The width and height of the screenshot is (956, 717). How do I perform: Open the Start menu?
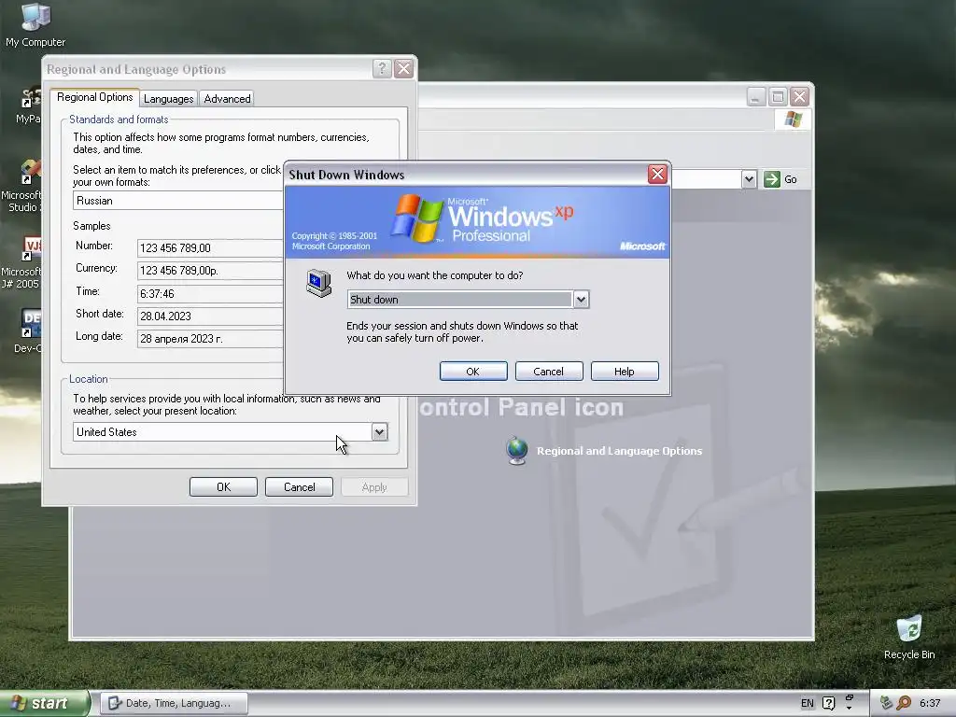click(x=45, y=703)
